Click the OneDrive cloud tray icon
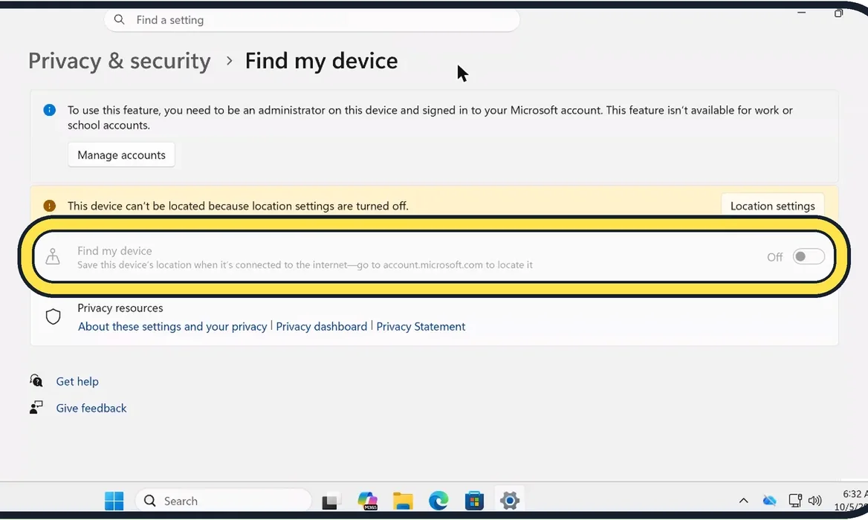Viewport: 868px width, 520px height. (769, 501)
